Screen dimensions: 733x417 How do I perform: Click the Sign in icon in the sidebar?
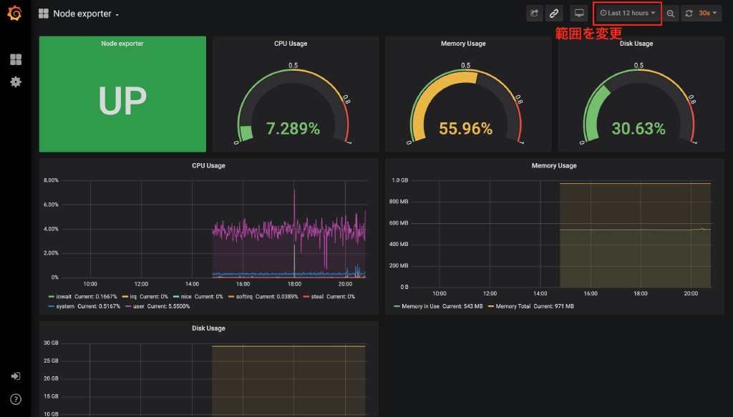(x=15, y=376)
